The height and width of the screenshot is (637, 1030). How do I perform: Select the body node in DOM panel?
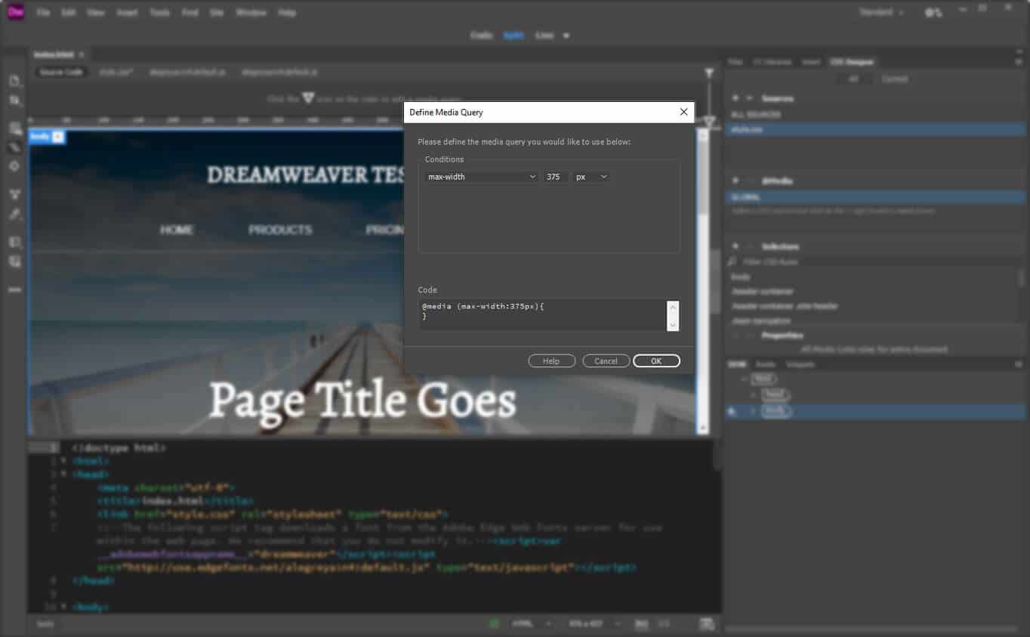(776, 411)
